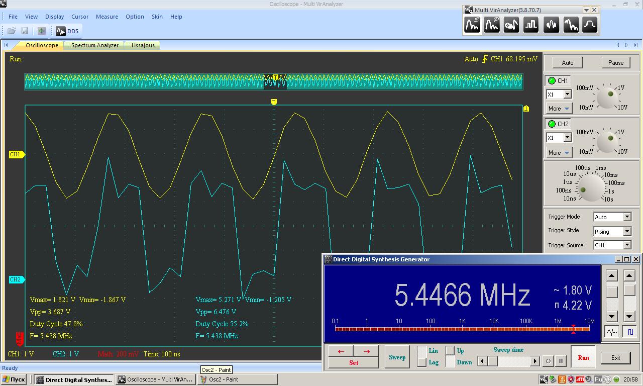Click the open file folder icon
Screen dimensions: 643x386
(12, 31)
